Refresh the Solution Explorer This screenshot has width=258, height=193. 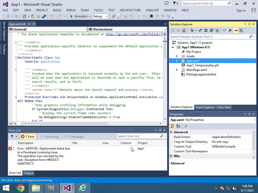(x=206, y=30)
